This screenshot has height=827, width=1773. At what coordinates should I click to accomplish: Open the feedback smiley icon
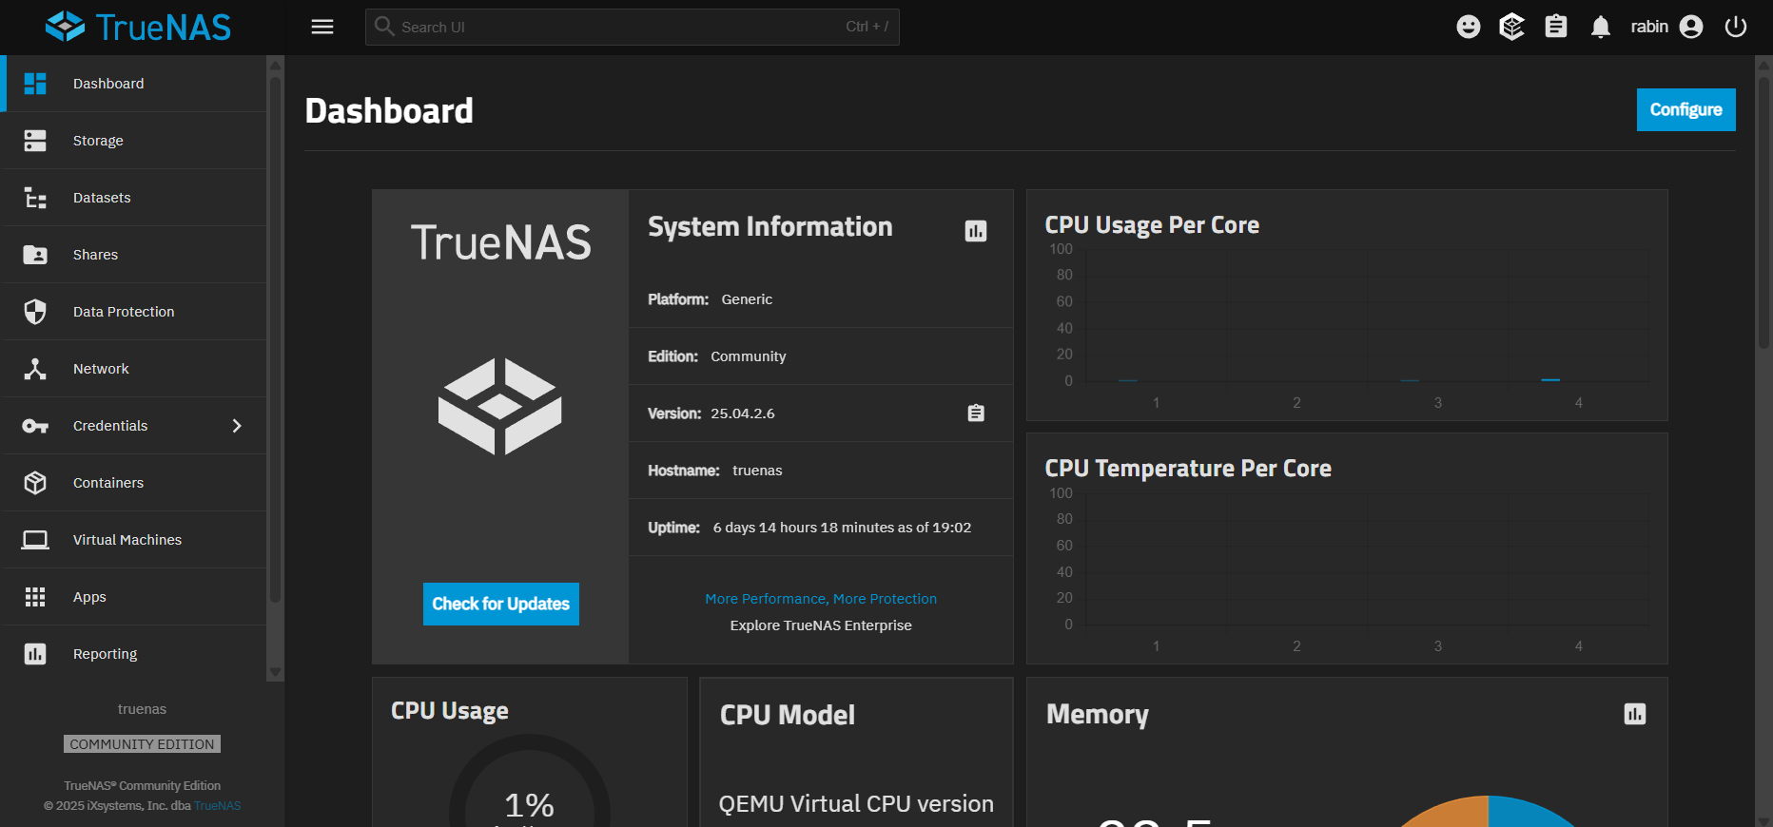(x=1469, y=27)
